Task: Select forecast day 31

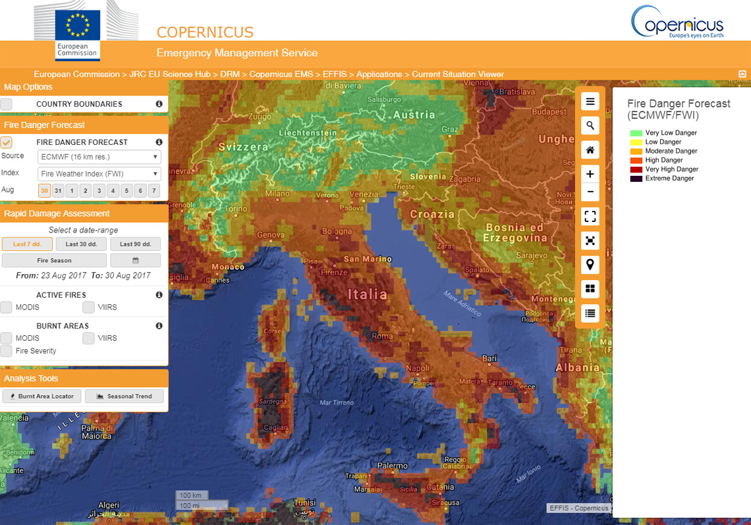Action: (58, 190)
